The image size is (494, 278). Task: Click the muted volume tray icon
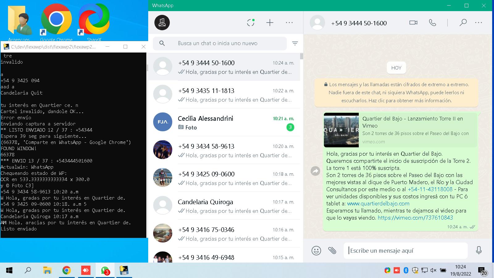433,271
